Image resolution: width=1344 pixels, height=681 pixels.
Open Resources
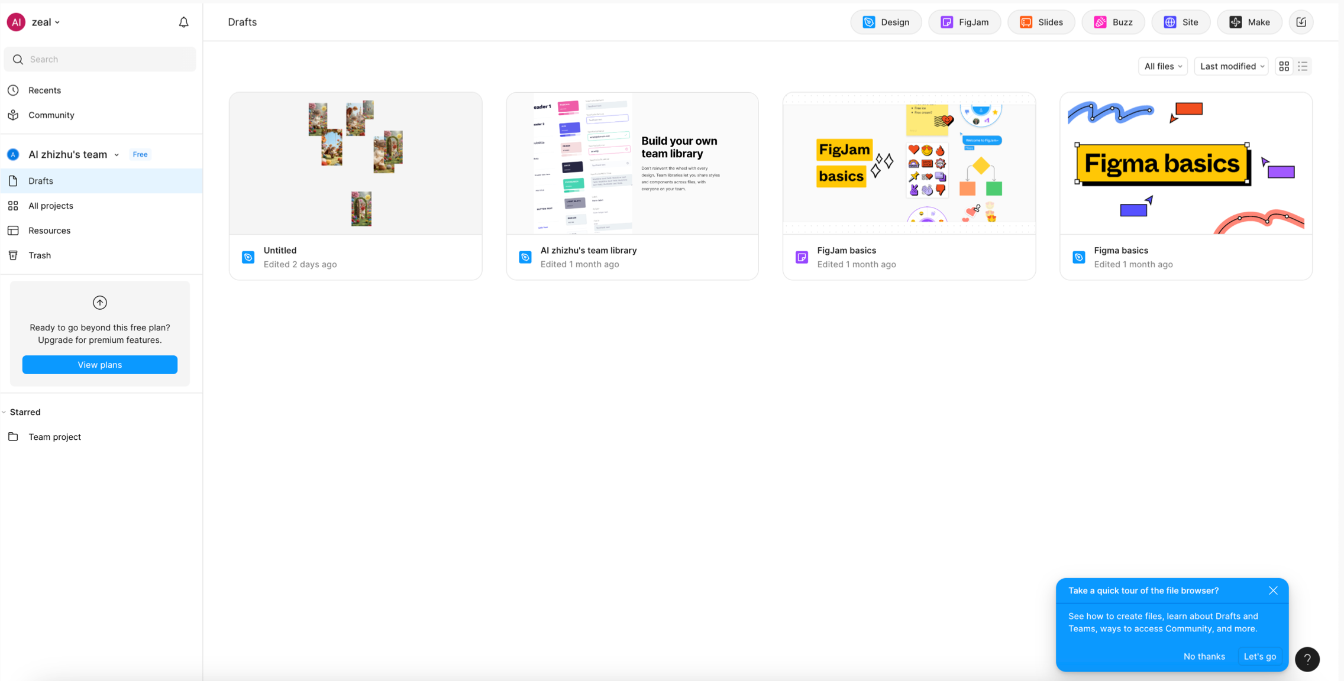click(x=101, y=231)
